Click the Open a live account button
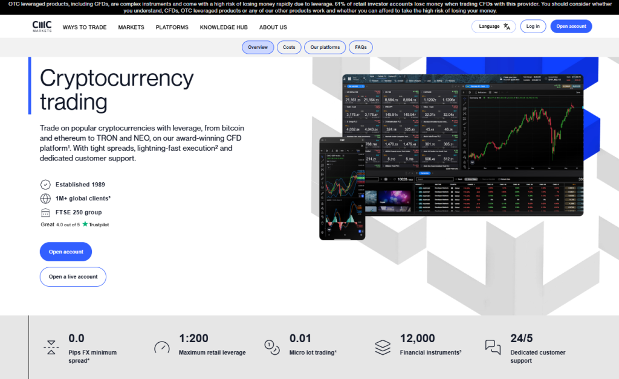619x379 pixels. 73,276
